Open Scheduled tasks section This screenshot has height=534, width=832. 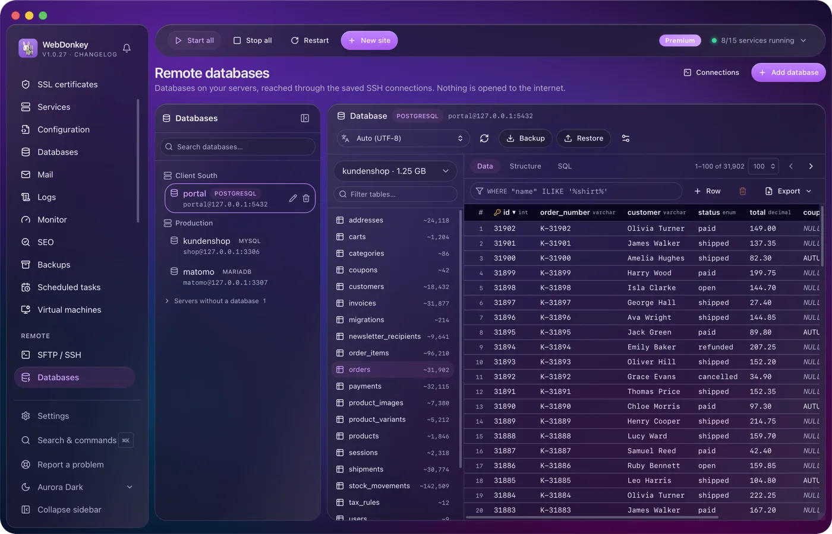click(75, 287)
